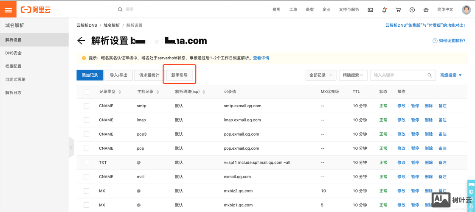Open the 企业 top menu
This screenshot has height=212, width=475.
click(326, 10)
